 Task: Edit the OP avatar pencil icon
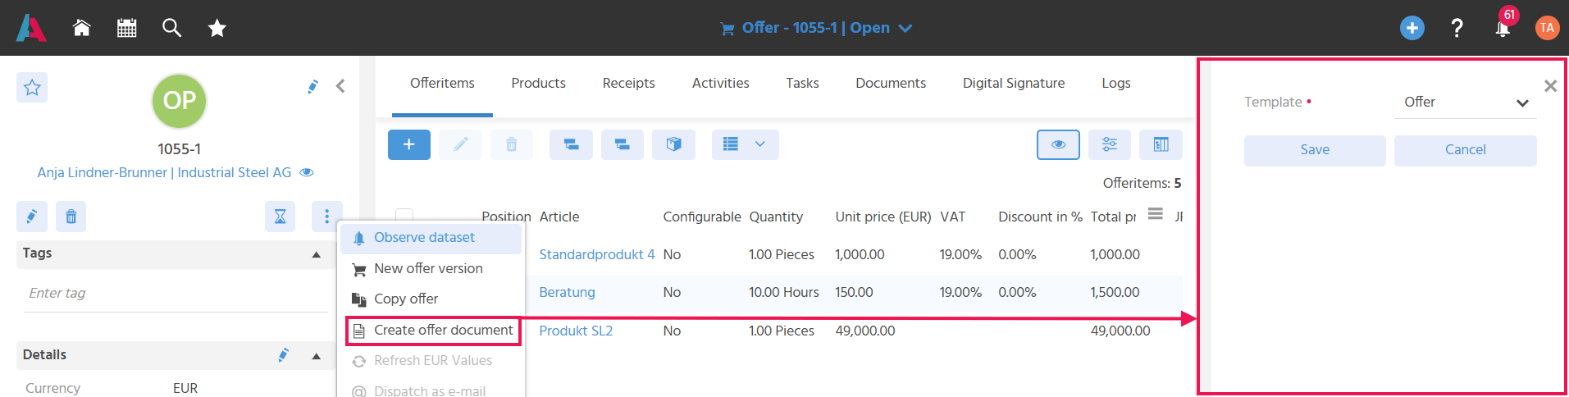point(312,86)
